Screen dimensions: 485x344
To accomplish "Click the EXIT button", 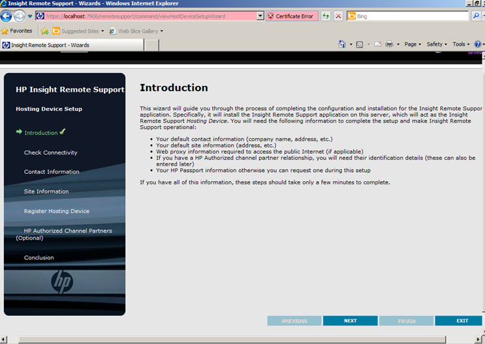I will 459,321.
